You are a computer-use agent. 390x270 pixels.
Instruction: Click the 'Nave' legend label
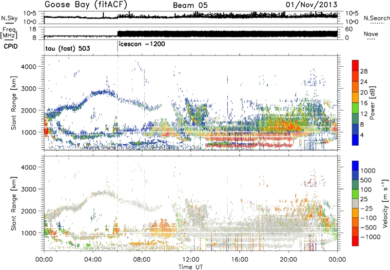click(371, 34)
